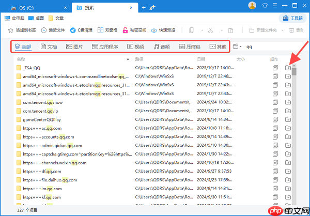
Task: Select the _TSA_QQ folder
Action: tap(28, 68)
